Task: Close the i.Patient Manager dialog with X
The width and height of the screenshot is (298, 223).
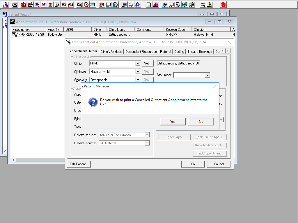Action: pos(215,86)
